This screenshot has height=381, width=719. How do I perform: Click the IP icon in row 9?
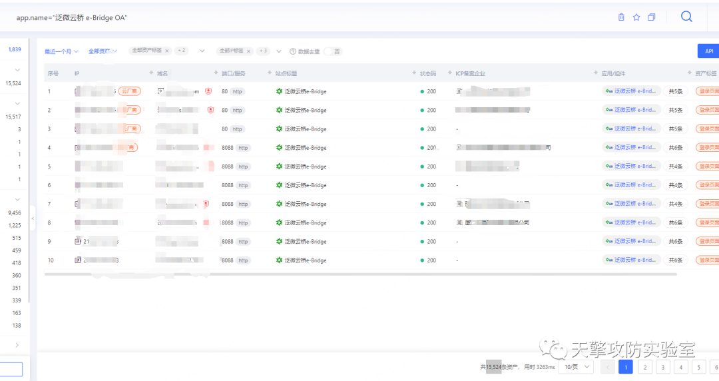click(78, 241)
